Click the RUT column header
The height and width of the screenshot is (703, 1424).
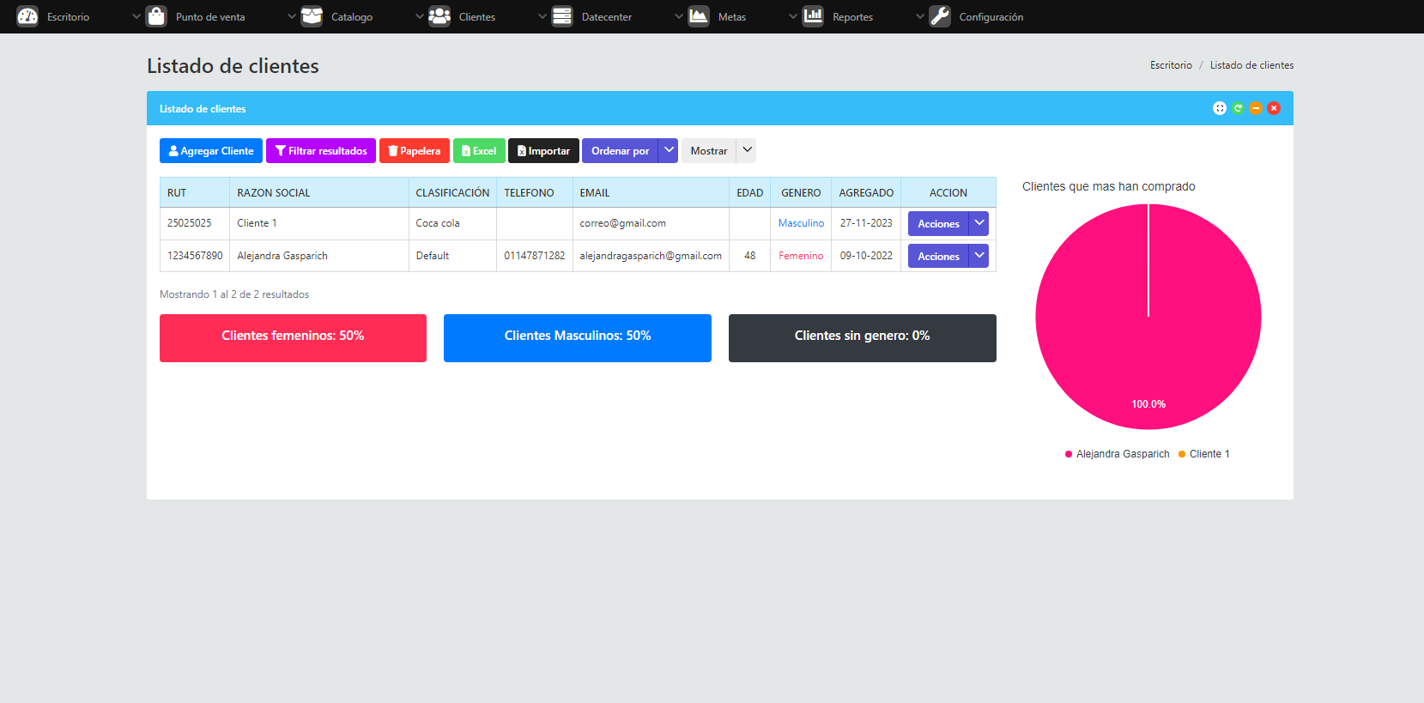(x=195, y=192)
